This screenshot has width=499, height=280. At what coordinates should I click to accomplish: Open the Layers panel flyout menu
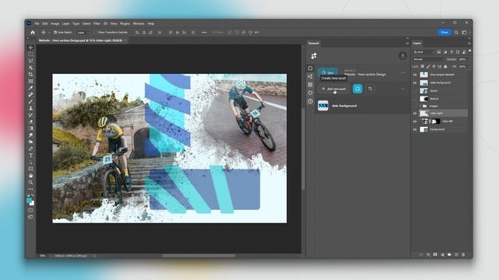pyautogui.click(x=469, y=44)
